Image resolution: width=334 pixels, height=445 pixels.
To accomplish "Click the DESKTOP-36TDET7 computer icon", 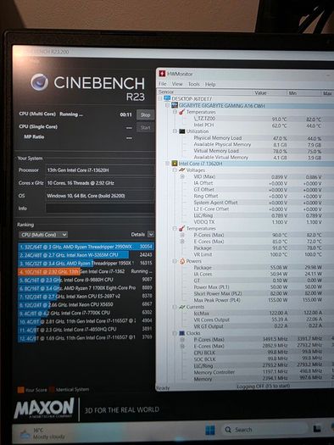I will [x=167, y=98].
